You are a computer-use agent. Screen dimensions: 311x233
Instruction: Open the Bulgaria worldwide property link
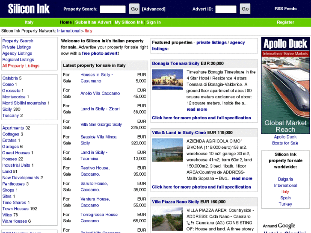[285, 179]
